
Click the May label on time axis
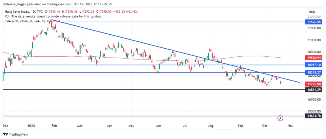click(131, 126)
